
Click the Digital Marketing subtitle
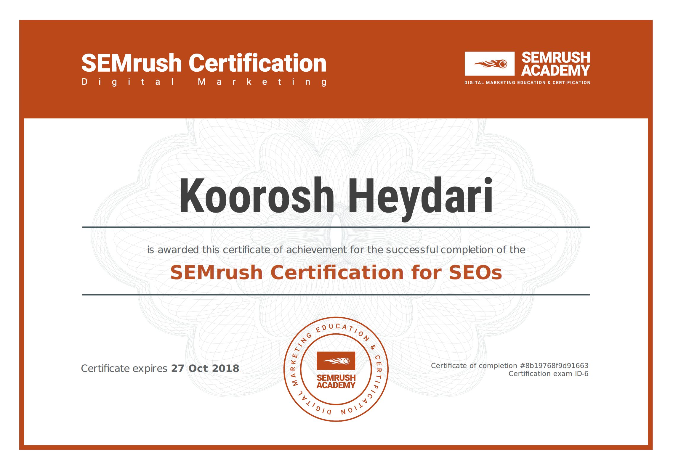pos(204,82)
